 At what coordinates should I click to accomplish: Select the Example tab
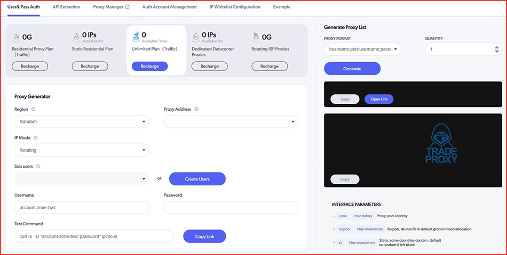(282, 7)
